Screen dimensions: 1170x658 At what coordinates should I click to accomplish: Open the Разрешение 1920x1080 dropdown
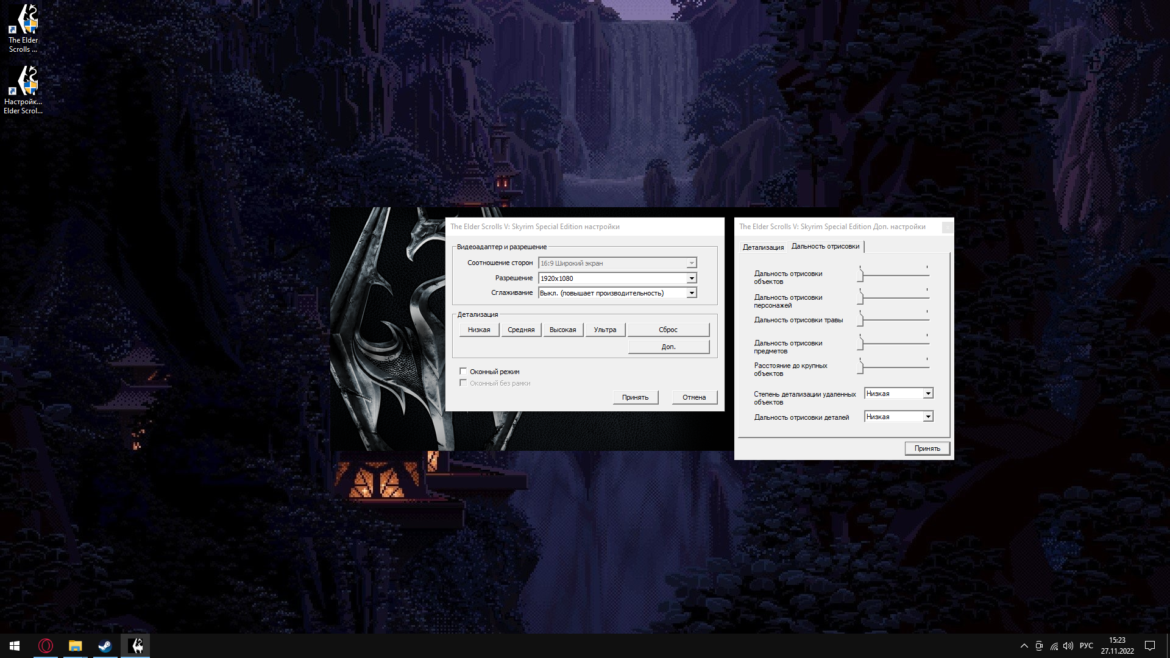tap(617, 278)
